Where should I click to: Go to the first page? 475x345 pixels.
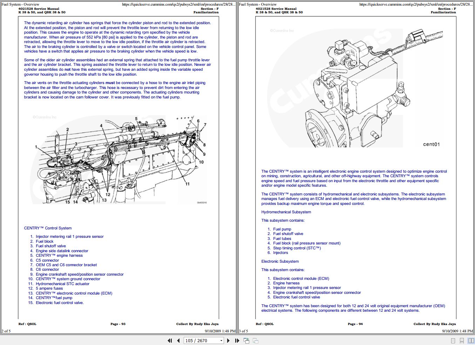[170, 340]
